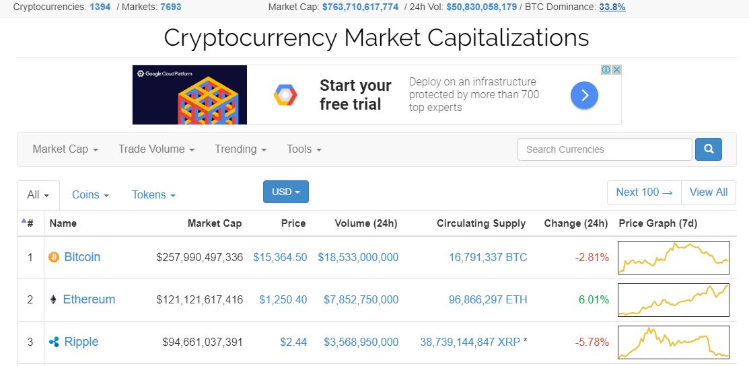Viewport: 749px width, 366px height.
Task: Open the USD currency dropdown
Action: tap(285, 192)
